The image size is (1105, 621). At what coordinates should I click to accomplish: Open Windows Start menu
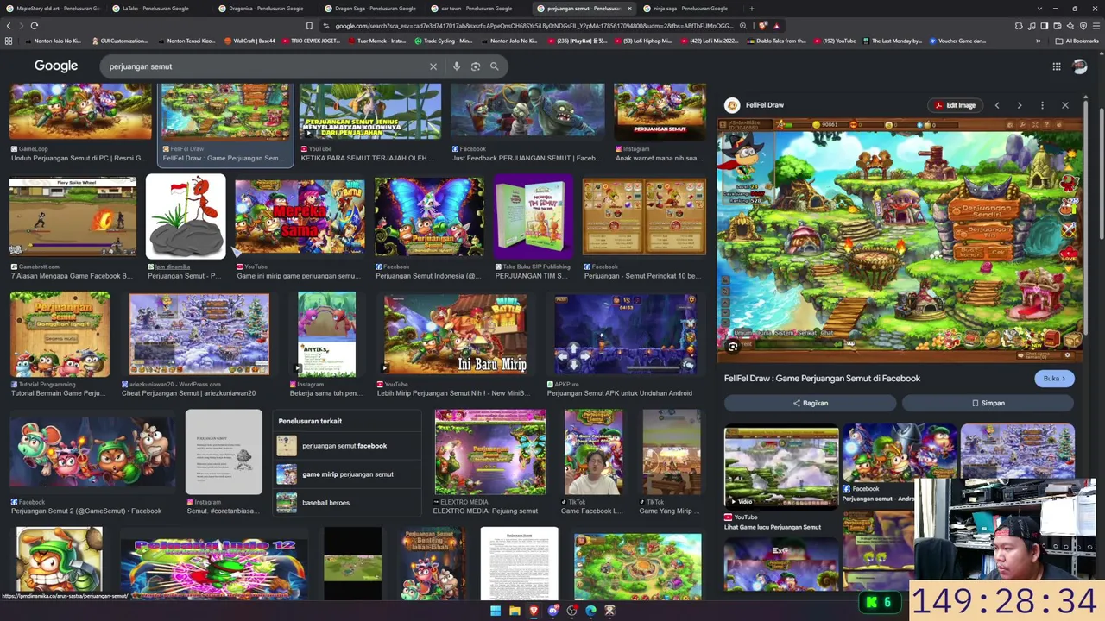tap(496, 611)
